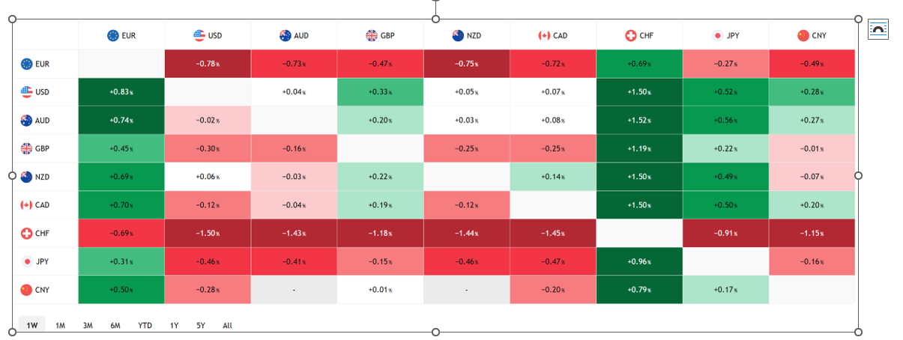Select the 1W time range tab
Screen dimensions: 903x340
pos(32,325)
